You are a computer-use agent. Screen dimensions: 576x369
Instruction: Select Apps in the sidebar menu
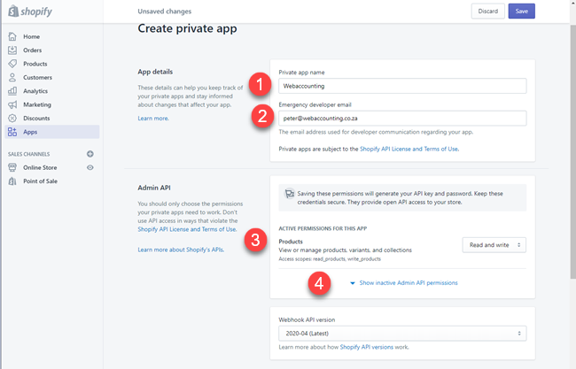[31, 132]
